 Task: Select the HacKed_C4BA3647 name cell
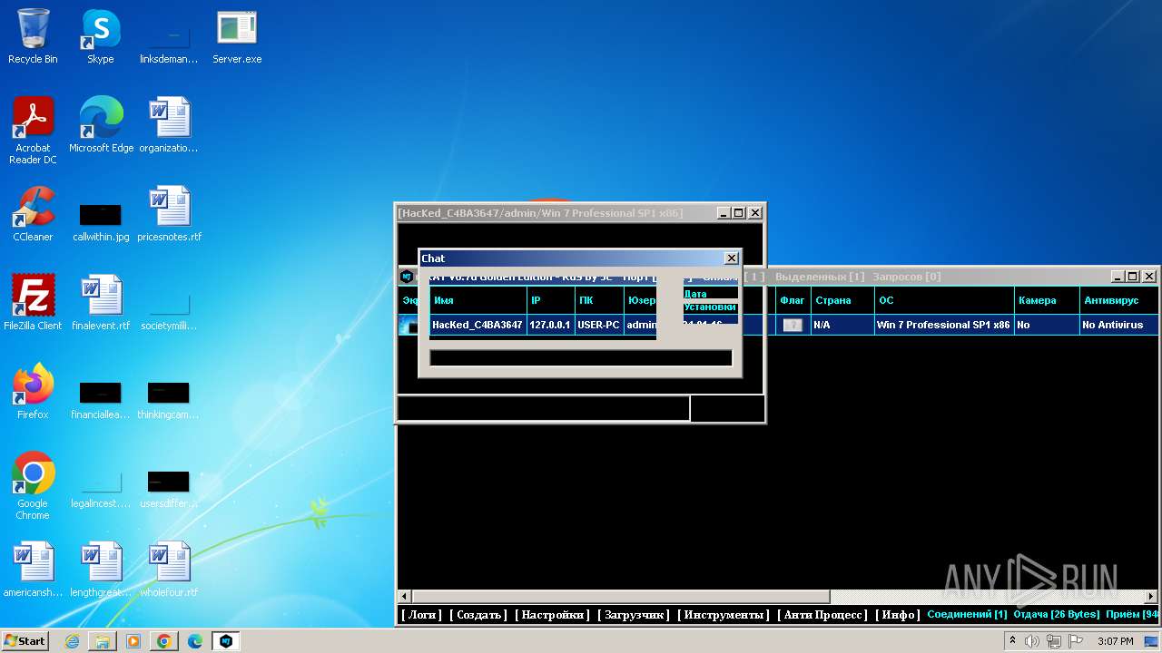478,325
